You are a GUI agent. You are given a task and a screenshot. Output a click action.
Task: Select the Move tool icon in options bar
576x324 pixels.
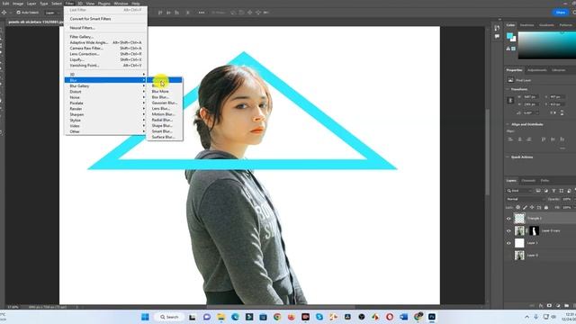click(x=4, y=13)
